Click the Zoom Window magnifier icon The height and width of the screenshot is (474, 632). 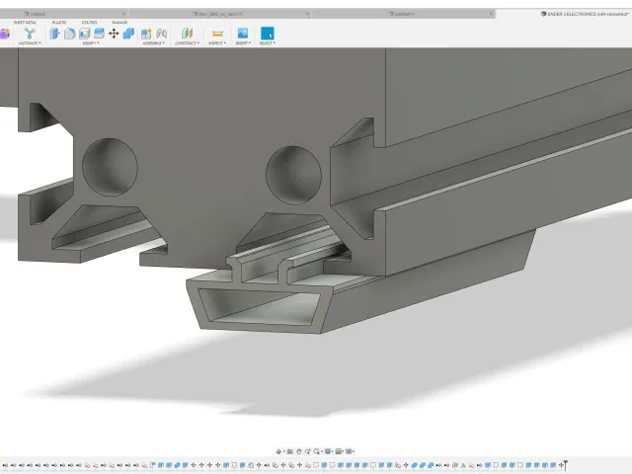317,451
